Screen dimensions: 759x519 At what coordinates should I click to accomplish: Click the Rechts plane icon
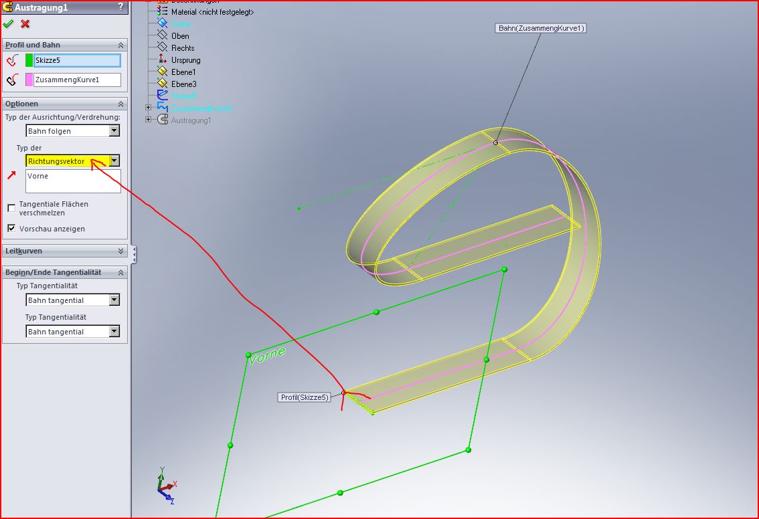(162, 47)
